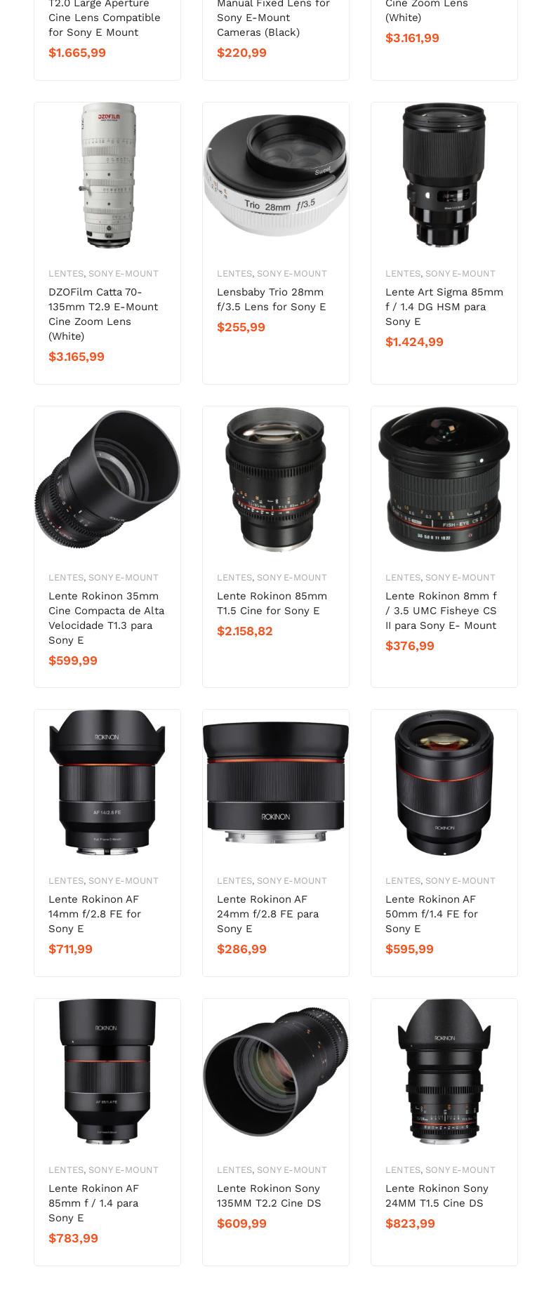Open Lente Rokinon AF 50mm f/1.4 title
Viewport: 551px width, 1307px height.
pos(432,914)
